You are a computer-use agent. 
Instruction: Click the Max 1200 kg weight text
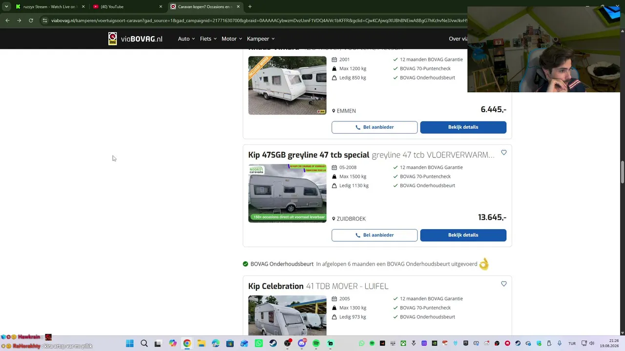tap(353, 69)
